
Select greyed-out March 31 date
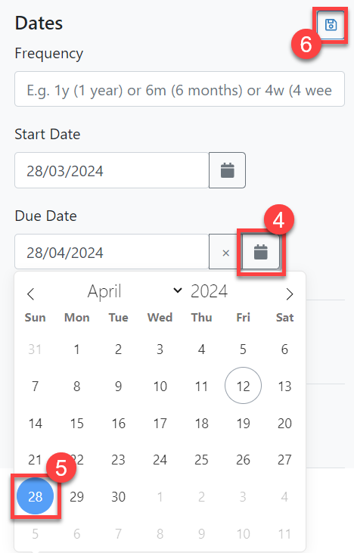(x=36, y=349)
